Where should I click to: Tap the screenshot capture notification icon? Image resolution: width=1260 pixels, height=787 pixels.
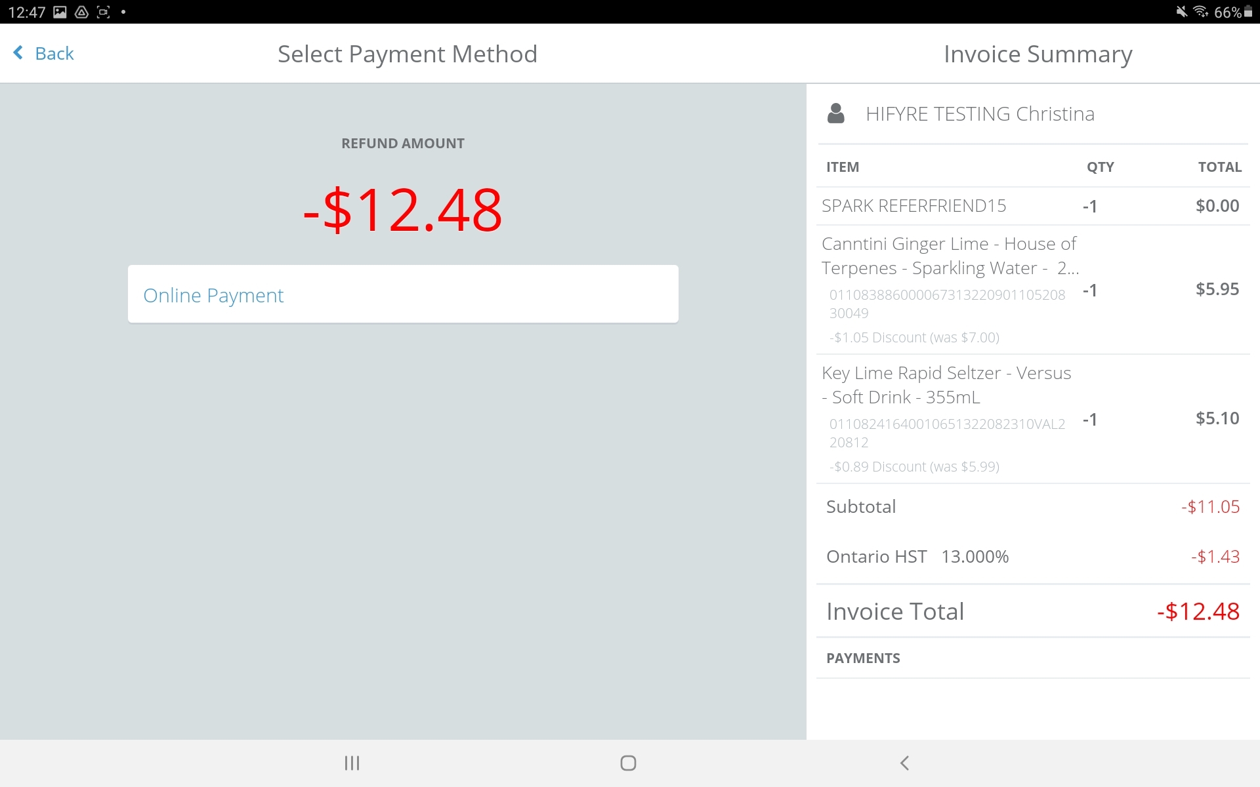point(103,12)
